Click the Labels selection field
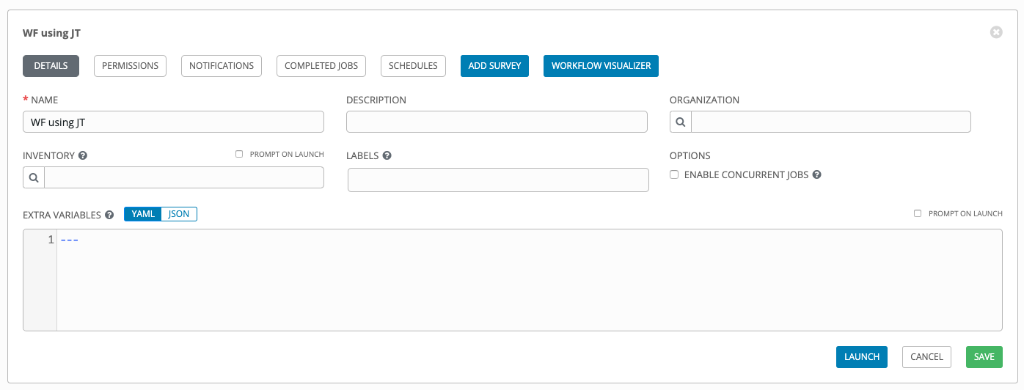Screen dimensions: 1024x390 [x=498, y=180]
